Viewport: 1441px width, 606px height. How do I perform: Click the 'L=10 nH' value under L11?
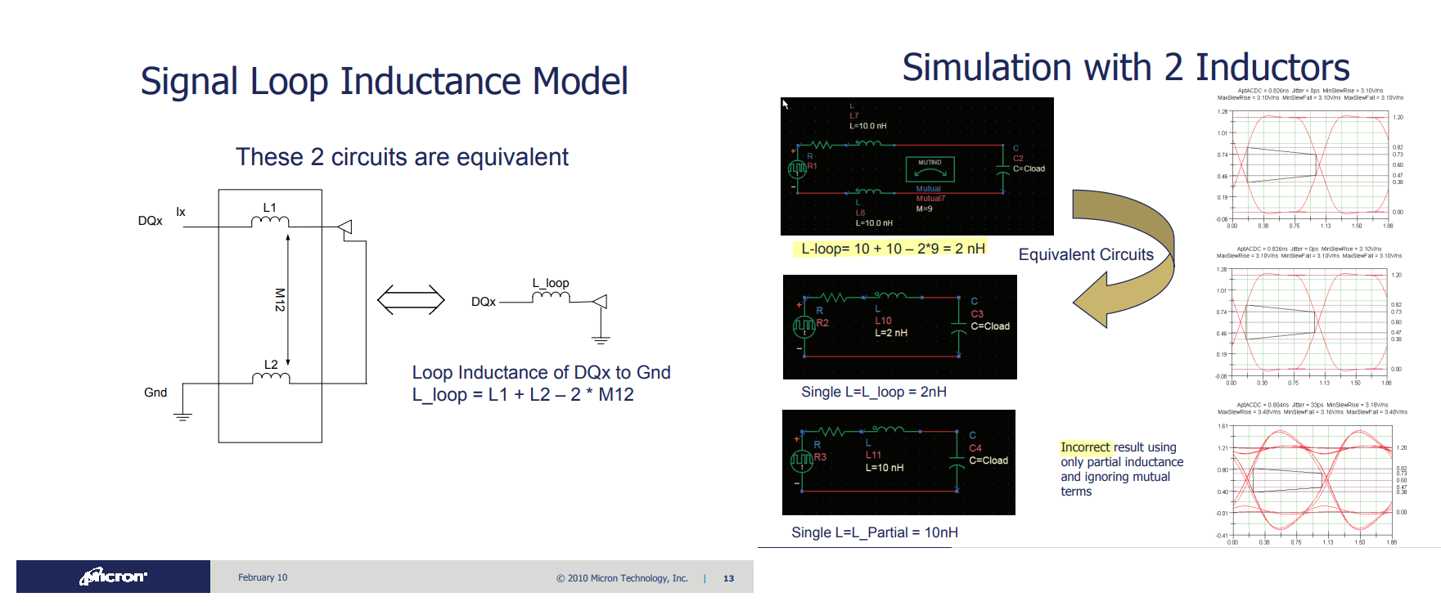885,468
